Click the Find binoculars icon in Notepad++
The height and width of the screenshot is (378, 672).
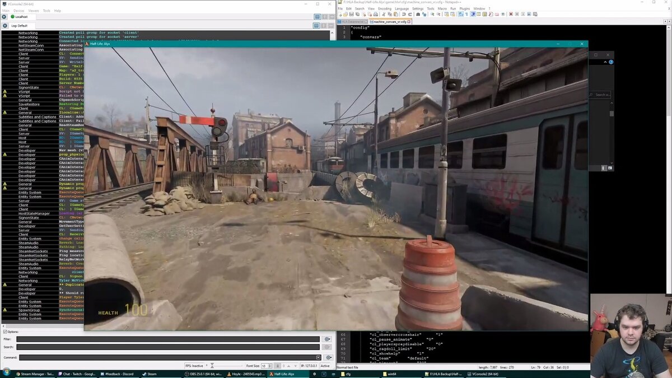[418, 14]
